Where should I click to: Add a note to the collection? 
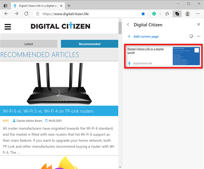pyautogui.click(x=191, y=36)
